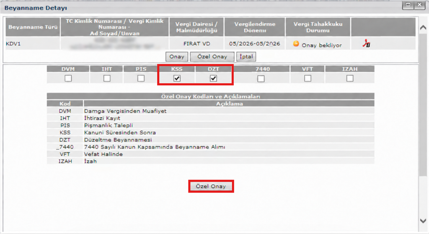429x234 pixels.
Task: Click the Onay button
Action: tap(177, 57)
